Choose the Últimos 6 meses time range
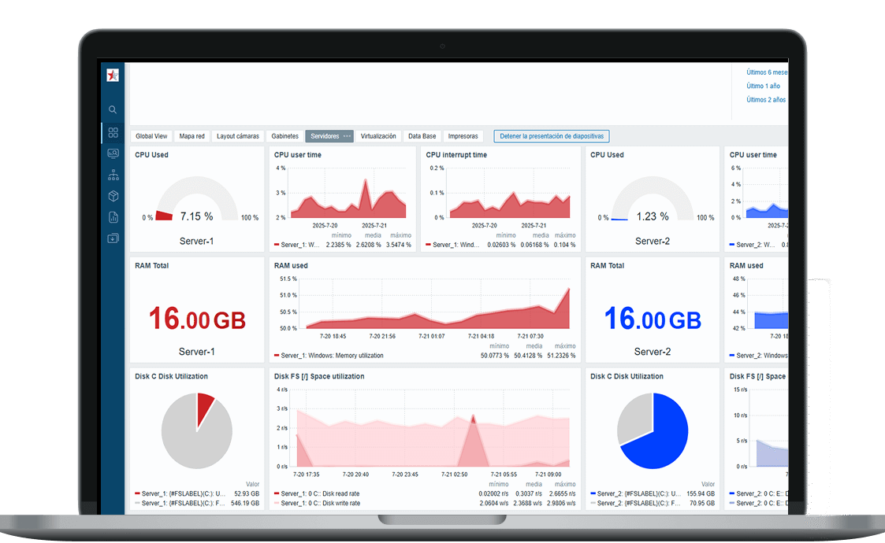This screenshot has height=543, width=885. click(767, 72)
